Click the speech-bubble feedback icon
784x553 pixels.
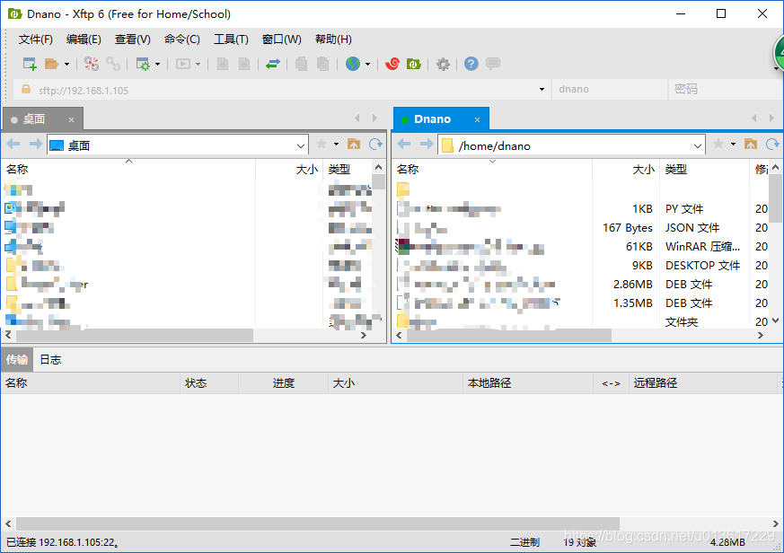[x=493, y=64]
